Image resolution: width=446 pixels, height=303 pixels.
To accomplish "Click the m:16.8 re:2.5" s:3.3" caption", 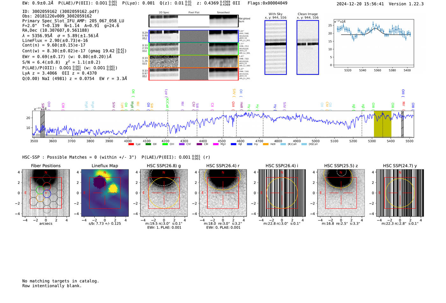I will pyautogui.click(x=341, y=224).
